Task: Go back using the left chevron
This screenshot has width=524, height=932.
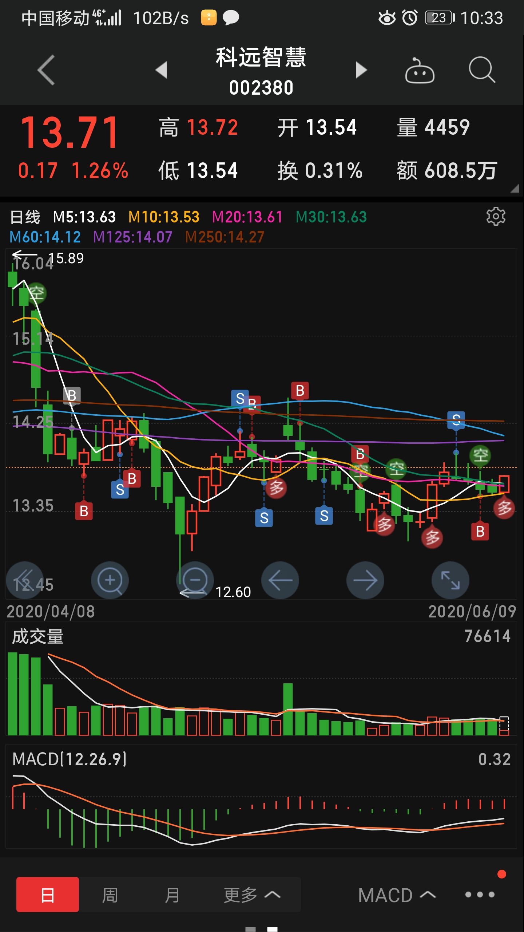Action: [46, 70]
